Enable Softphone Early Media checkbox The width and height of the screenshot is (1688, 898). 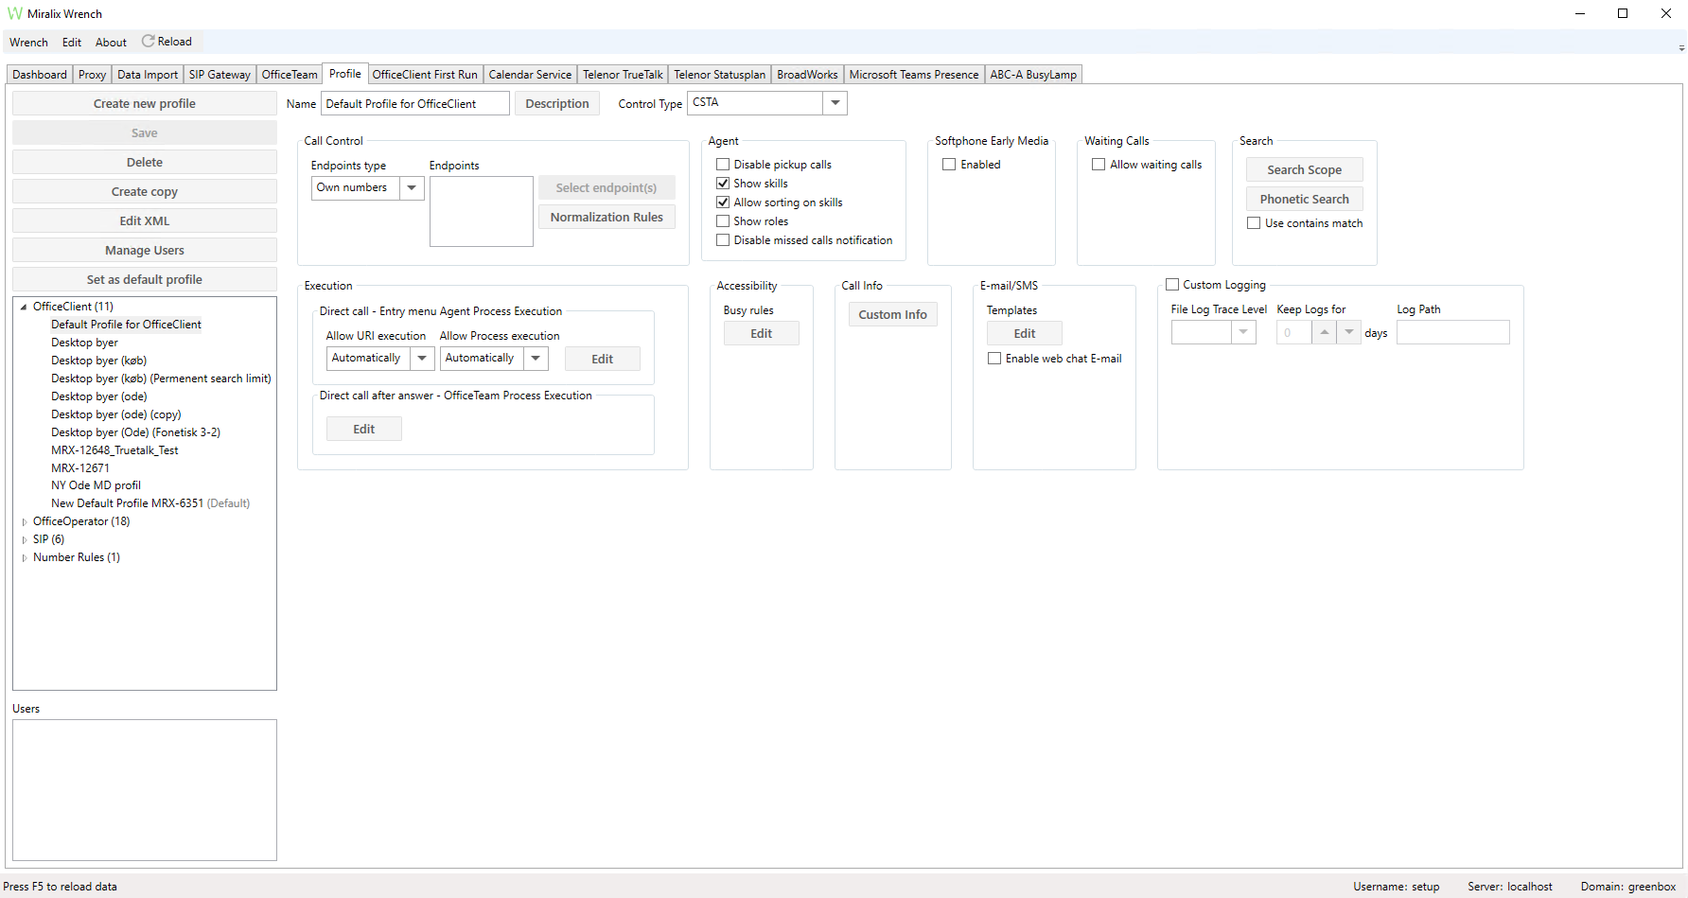point(949,165)
